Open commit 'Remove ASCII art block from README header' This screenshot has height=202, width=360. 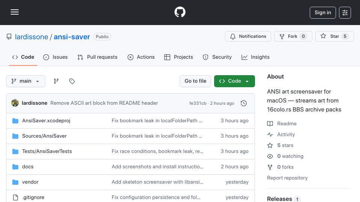pyautogui.click(x=104, y=103)
